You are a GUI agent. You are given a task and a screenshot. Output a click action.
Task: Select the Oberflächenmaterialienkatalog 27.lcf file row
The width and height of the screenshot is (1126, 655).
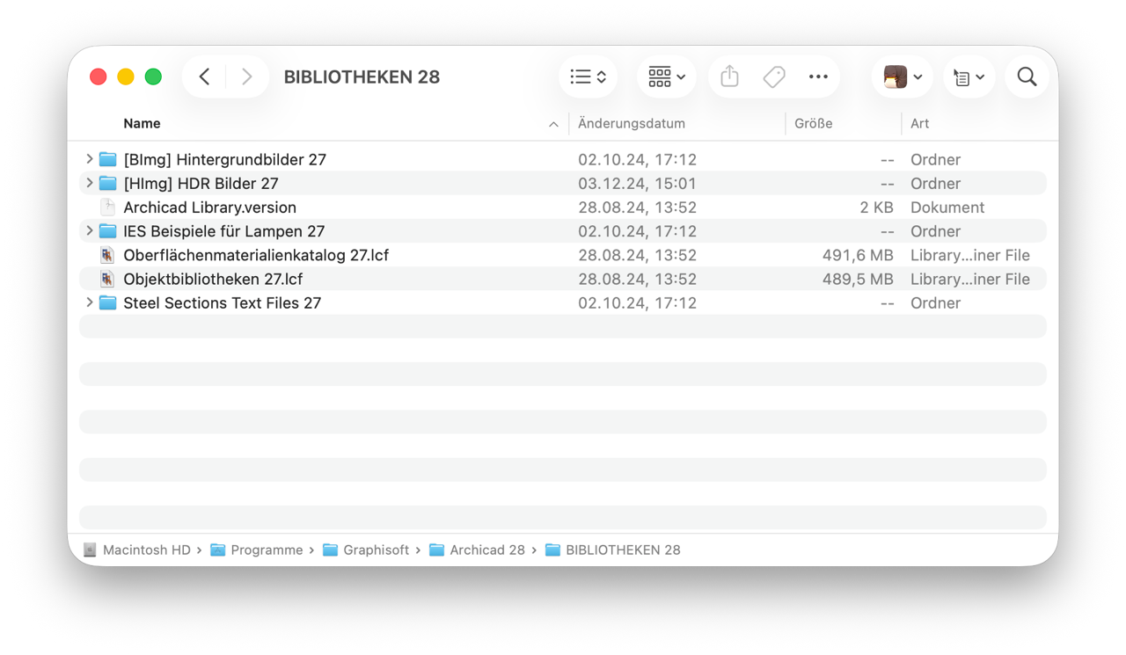pyautogui.click(x=257, y=255)
